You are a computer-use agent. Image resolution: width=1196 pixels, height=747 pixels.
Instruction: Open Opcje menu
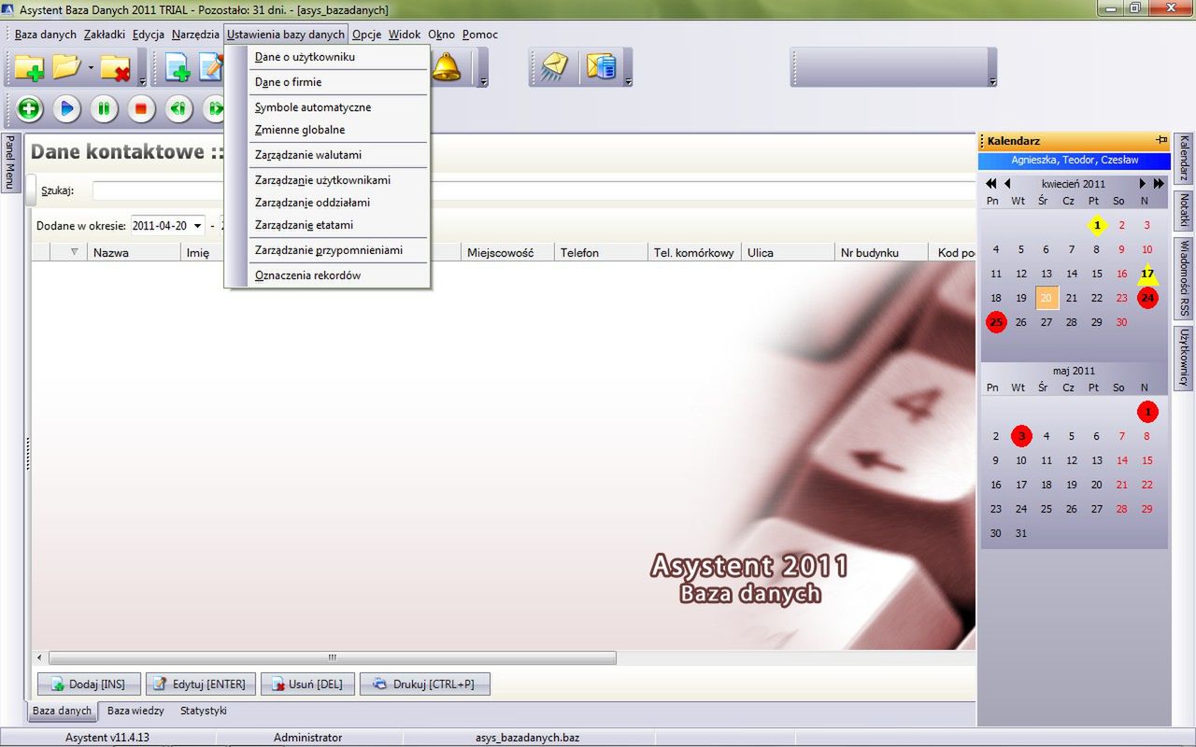pos(366,35)
